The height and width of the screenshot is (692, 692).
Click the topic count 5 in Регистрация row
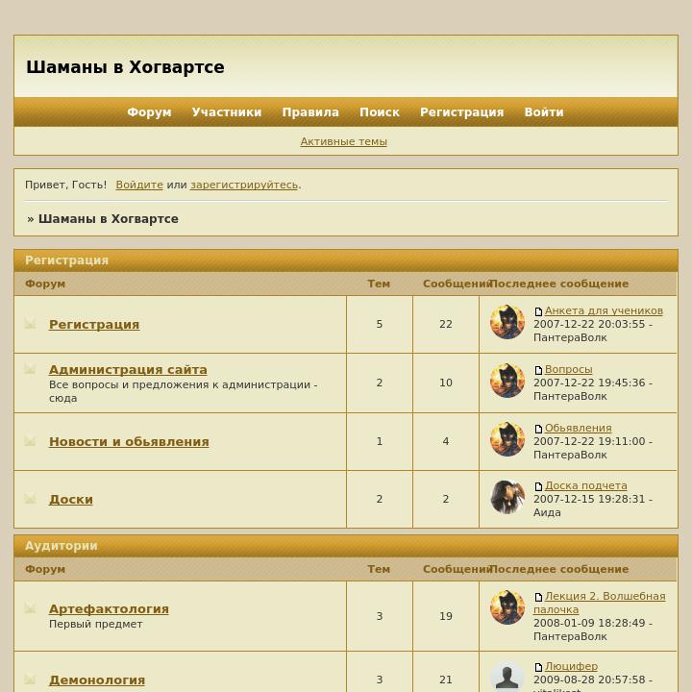click(x=379, y=324)
